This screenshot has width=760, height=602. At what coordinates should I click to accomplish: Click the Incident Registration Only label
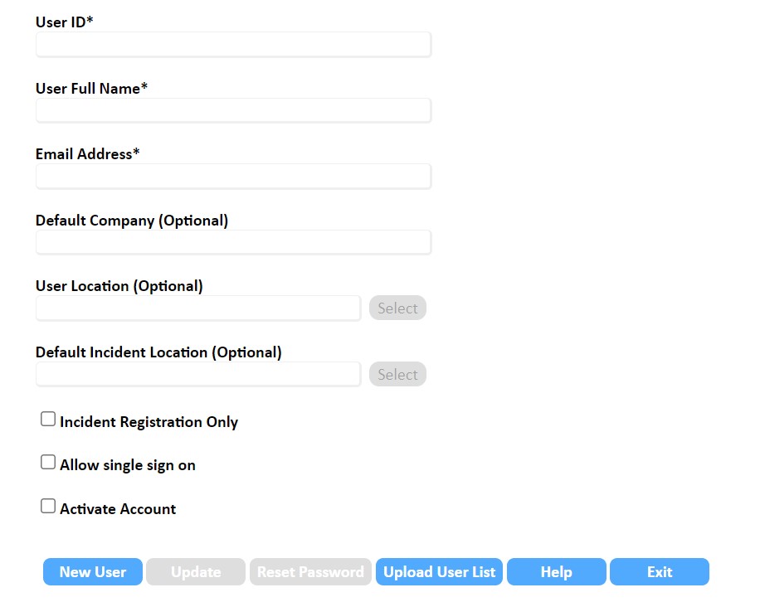pyautogui.click(x=149, y=422)
